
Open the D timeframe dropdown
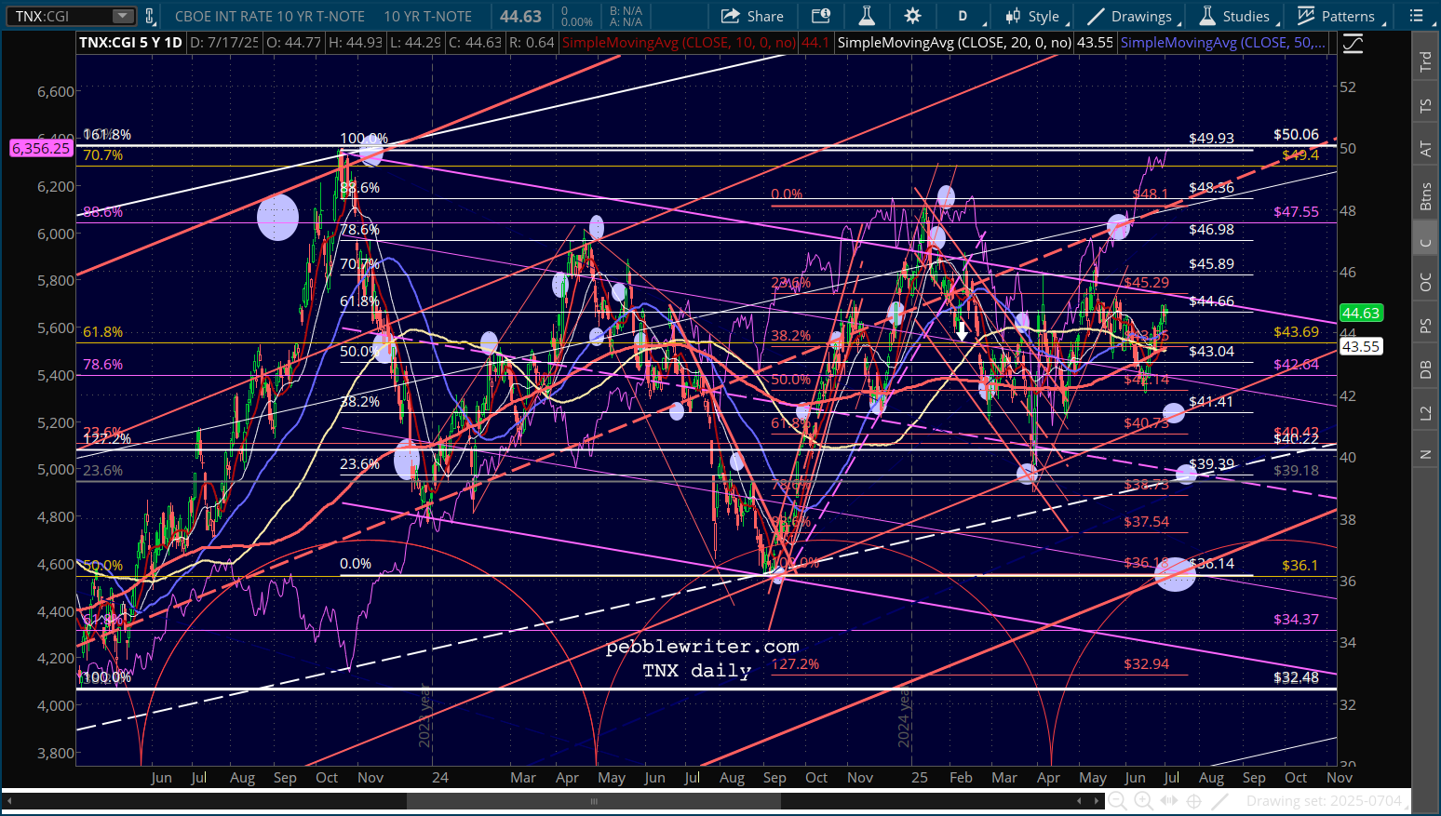pyautogui.click(x=963, y=16)
